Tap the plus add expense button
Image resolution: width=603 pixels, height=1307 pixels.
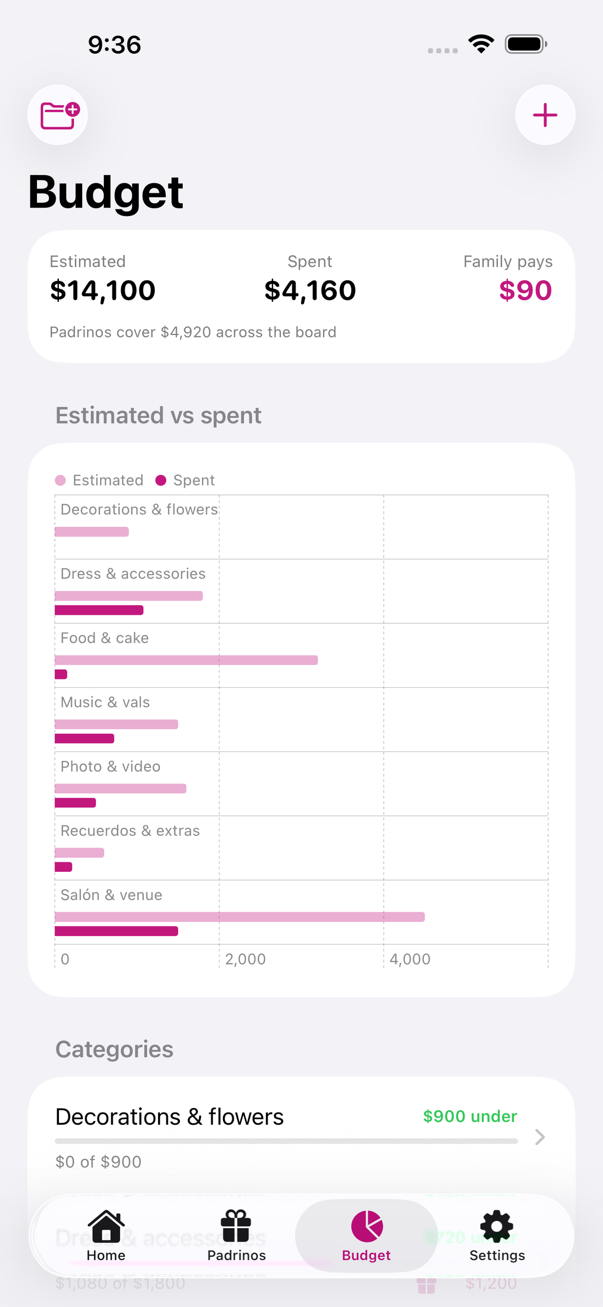click(x=545, y=115)
